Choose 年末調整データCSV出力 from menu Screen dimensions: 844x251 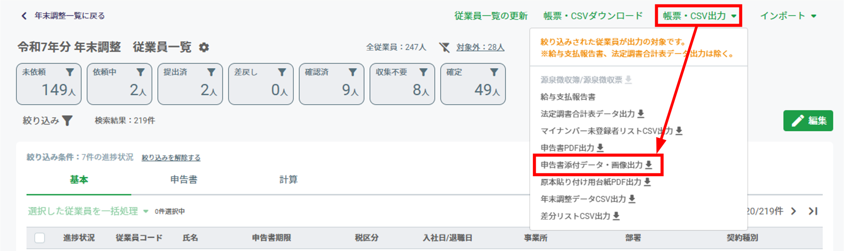[x=588, y=199]
